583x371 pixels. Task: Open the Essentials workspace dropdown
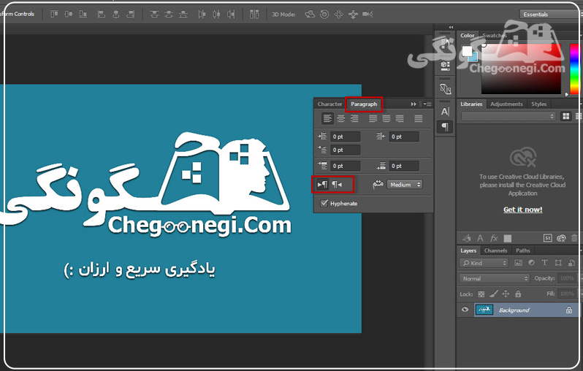pyautogui.click(x=551, y=14)
